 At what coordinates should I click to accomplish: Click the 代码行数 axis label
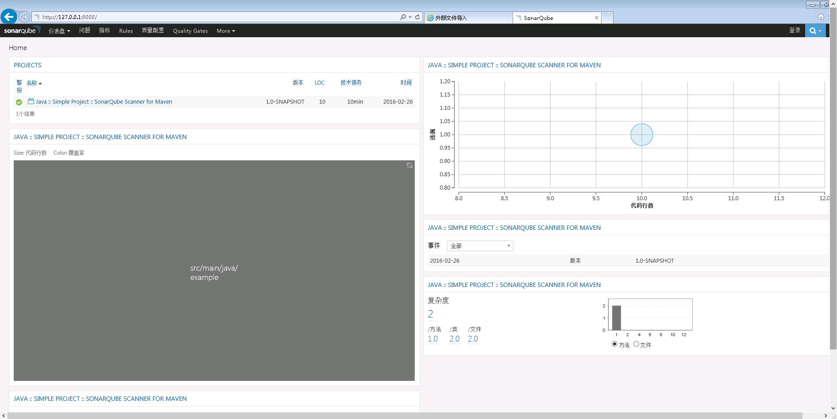642,206
